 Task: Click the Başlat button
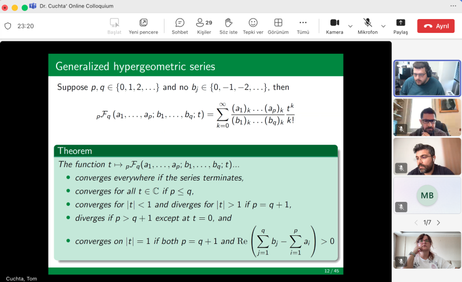114,26
